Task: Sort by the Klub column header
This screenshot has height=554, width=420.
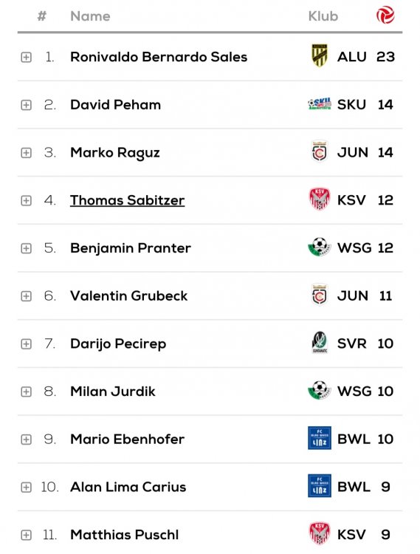Action: tap(323, 16)
